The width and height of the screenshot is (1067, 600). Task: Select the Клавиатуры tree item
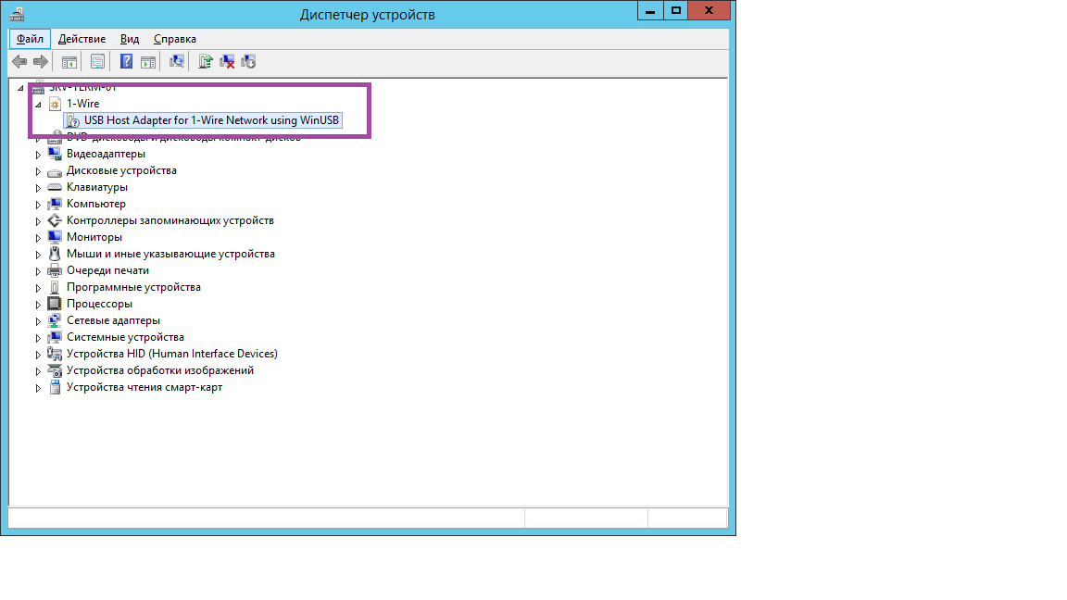click(x=96, y=187)
